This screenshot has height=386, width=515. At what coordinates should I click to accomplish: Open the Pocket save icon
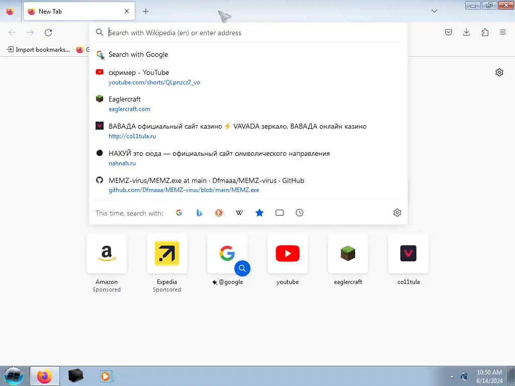coord(448,32)
